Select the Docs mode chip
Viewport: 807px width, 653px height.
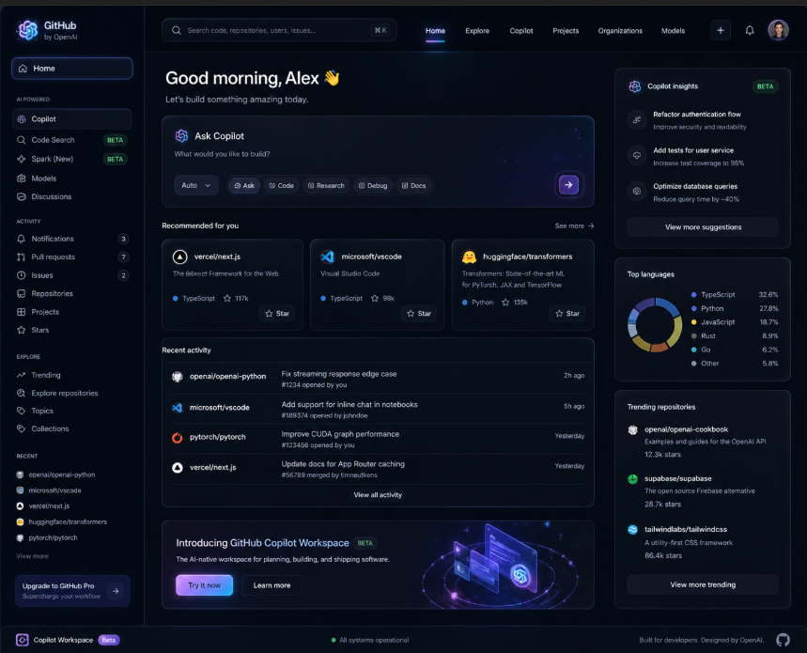click(413, 186)
